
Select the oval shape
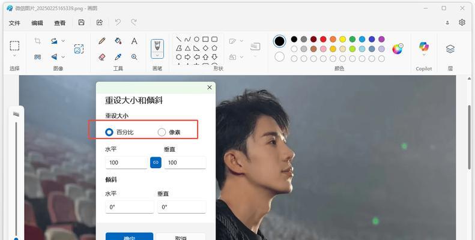tap(196, 40)
